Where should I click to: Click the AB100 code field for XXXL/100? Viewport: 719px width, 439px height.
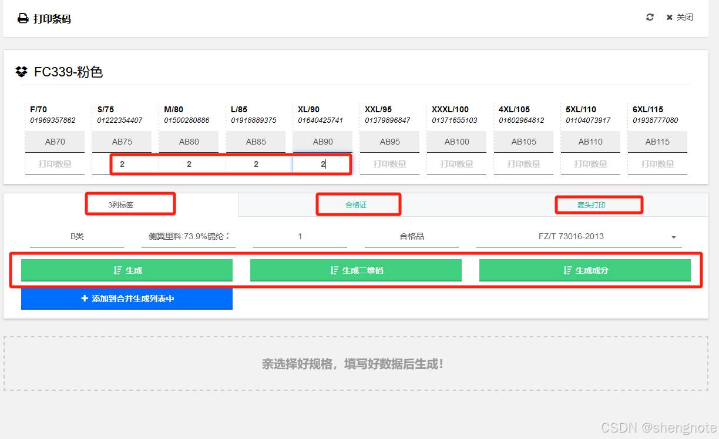pyautogui.click(x=456, y=142)
